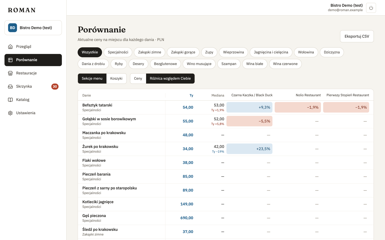This screenshot has width=385, height=240.
Task: Click the Kotleciki jagnięce price 149,00
Action: [x=187, y=204]
